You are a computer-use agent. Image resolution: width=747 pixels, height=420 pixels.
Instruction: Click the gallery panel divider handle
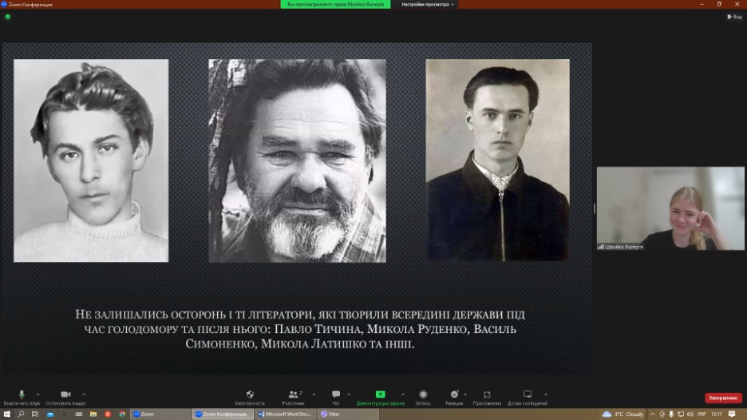(594, 208)
